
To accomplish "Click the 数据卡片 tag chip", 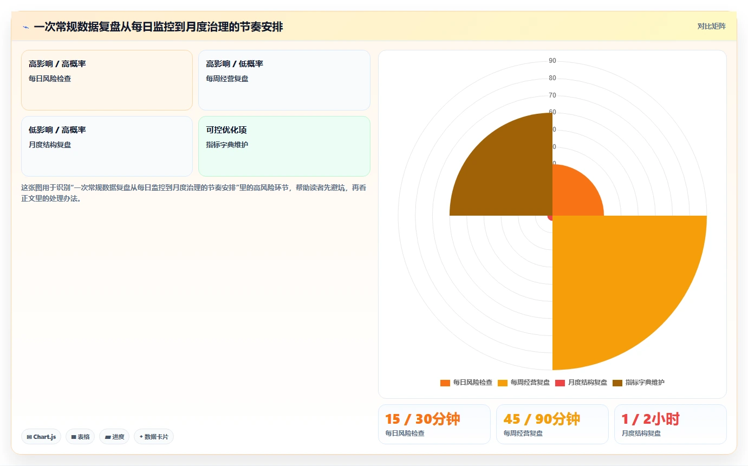I will point(154,437).
